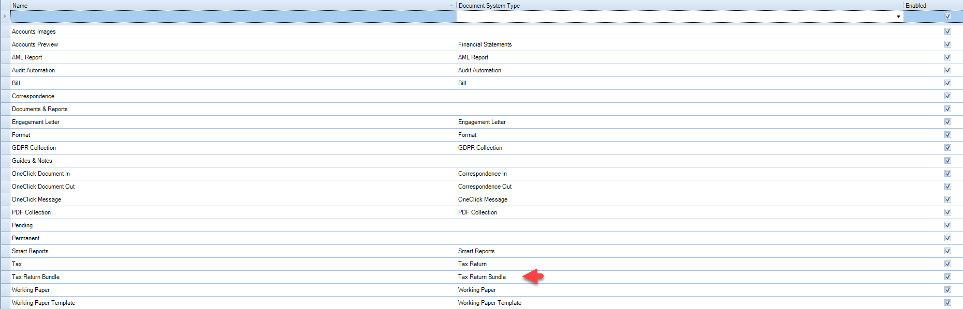Click the new row indicator arrow
The width and height of the screenshot is (963, 309).
5,17
